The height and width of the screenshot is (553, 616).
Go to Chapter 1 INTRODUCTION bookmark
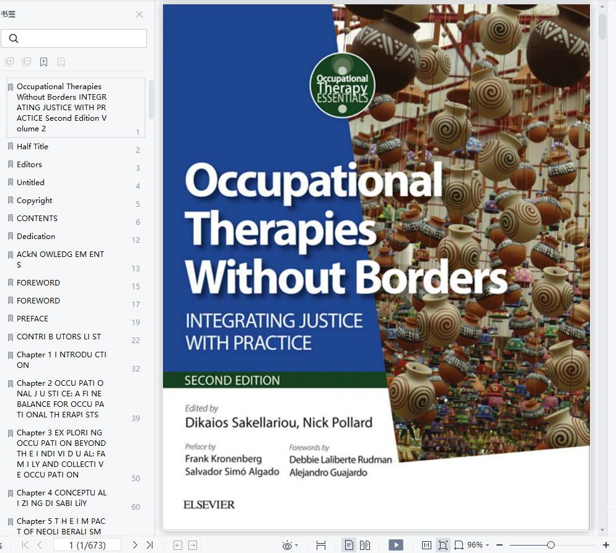pyautogui.click(x=62, y=360)
